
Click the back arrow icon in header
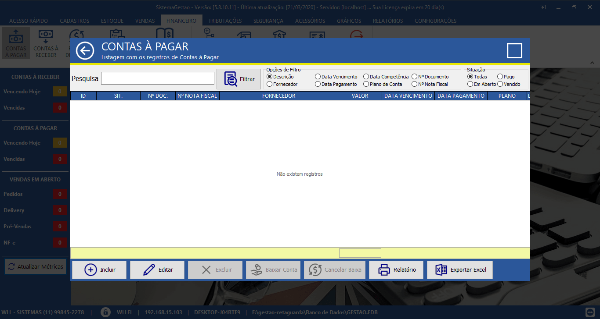pyautogui.click(x=85, y=51)
